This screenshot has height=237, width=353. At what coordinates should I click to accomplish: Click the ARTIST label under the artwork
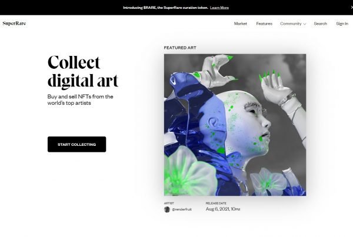[x=169, y=203]
